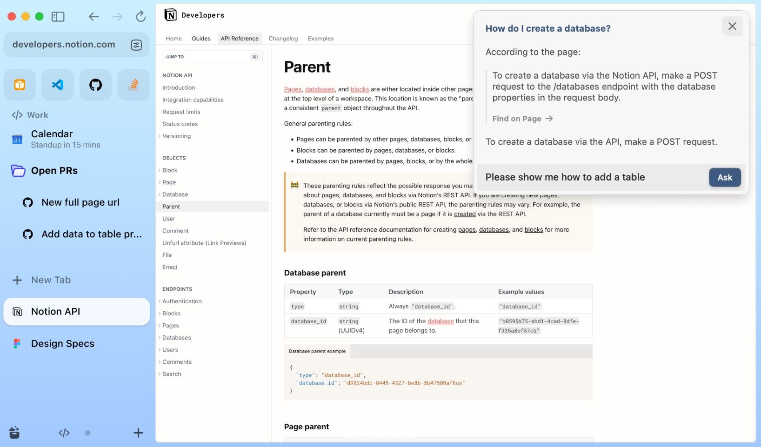Click database link in table description
This screenshot has width=761, height=447.
(441, 321)
